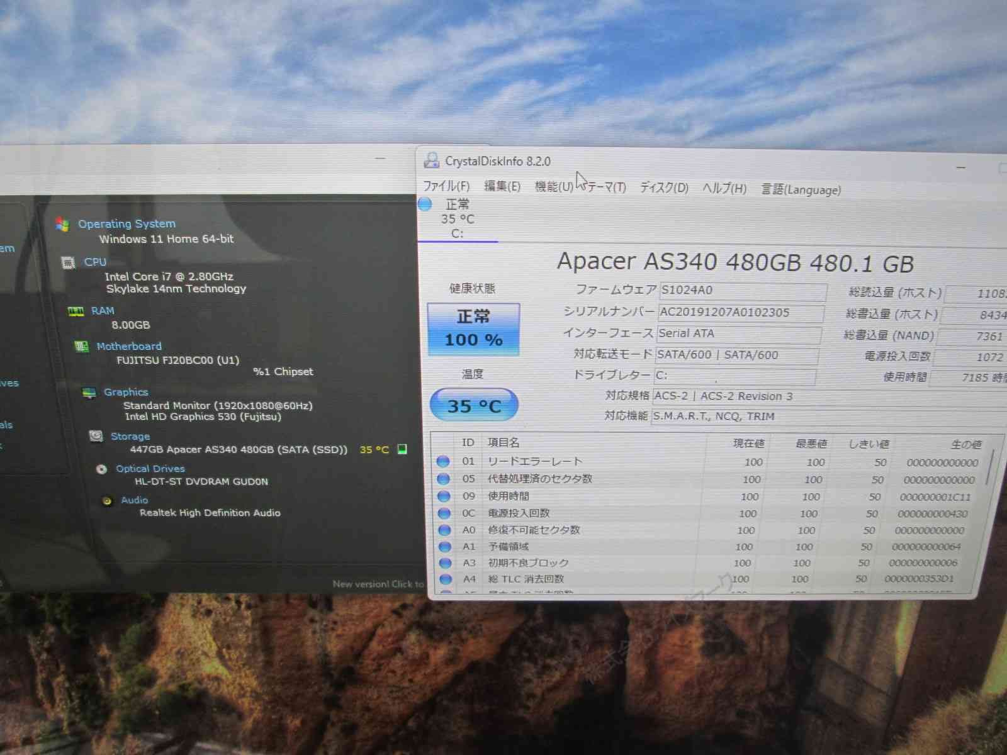Open the Graphics section link in Speccy
Viewport: 1007px width, 755px height.
[x=126, y=392]
